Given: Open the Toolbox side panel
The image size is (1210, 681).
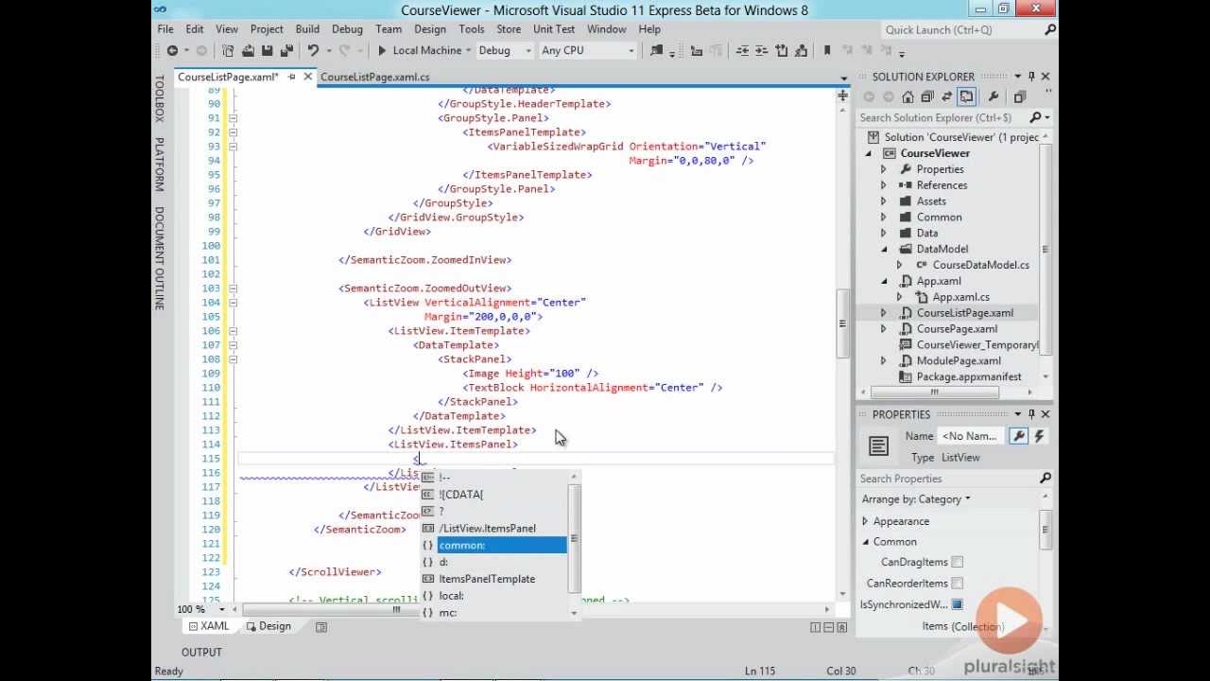Looking at the screenshot, I should point(159,98).
